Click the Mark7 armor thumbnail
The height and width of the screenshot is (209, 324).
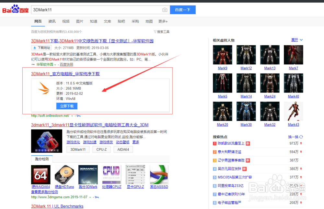294,55
